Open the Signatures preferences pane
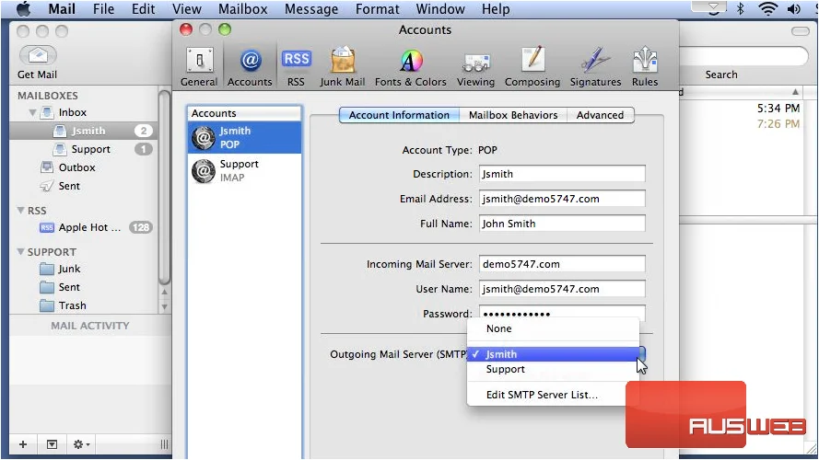Image resolution: width=819 pixels, height=460 pixels. tap(595, 67)
